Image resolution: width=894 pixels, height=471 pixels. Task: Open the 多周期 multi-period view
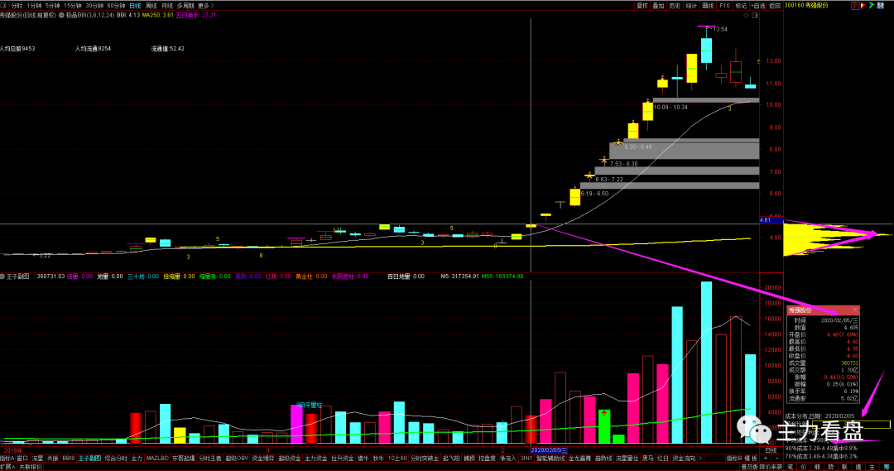click(185, 6)
